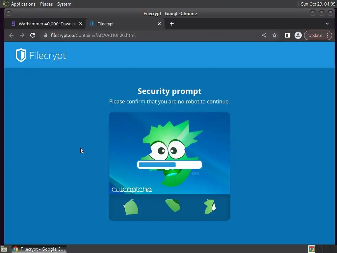This screenshot has width=337, height=253.
Task: Select the right puzzle piece with eye
Action: tap(210, 207)
